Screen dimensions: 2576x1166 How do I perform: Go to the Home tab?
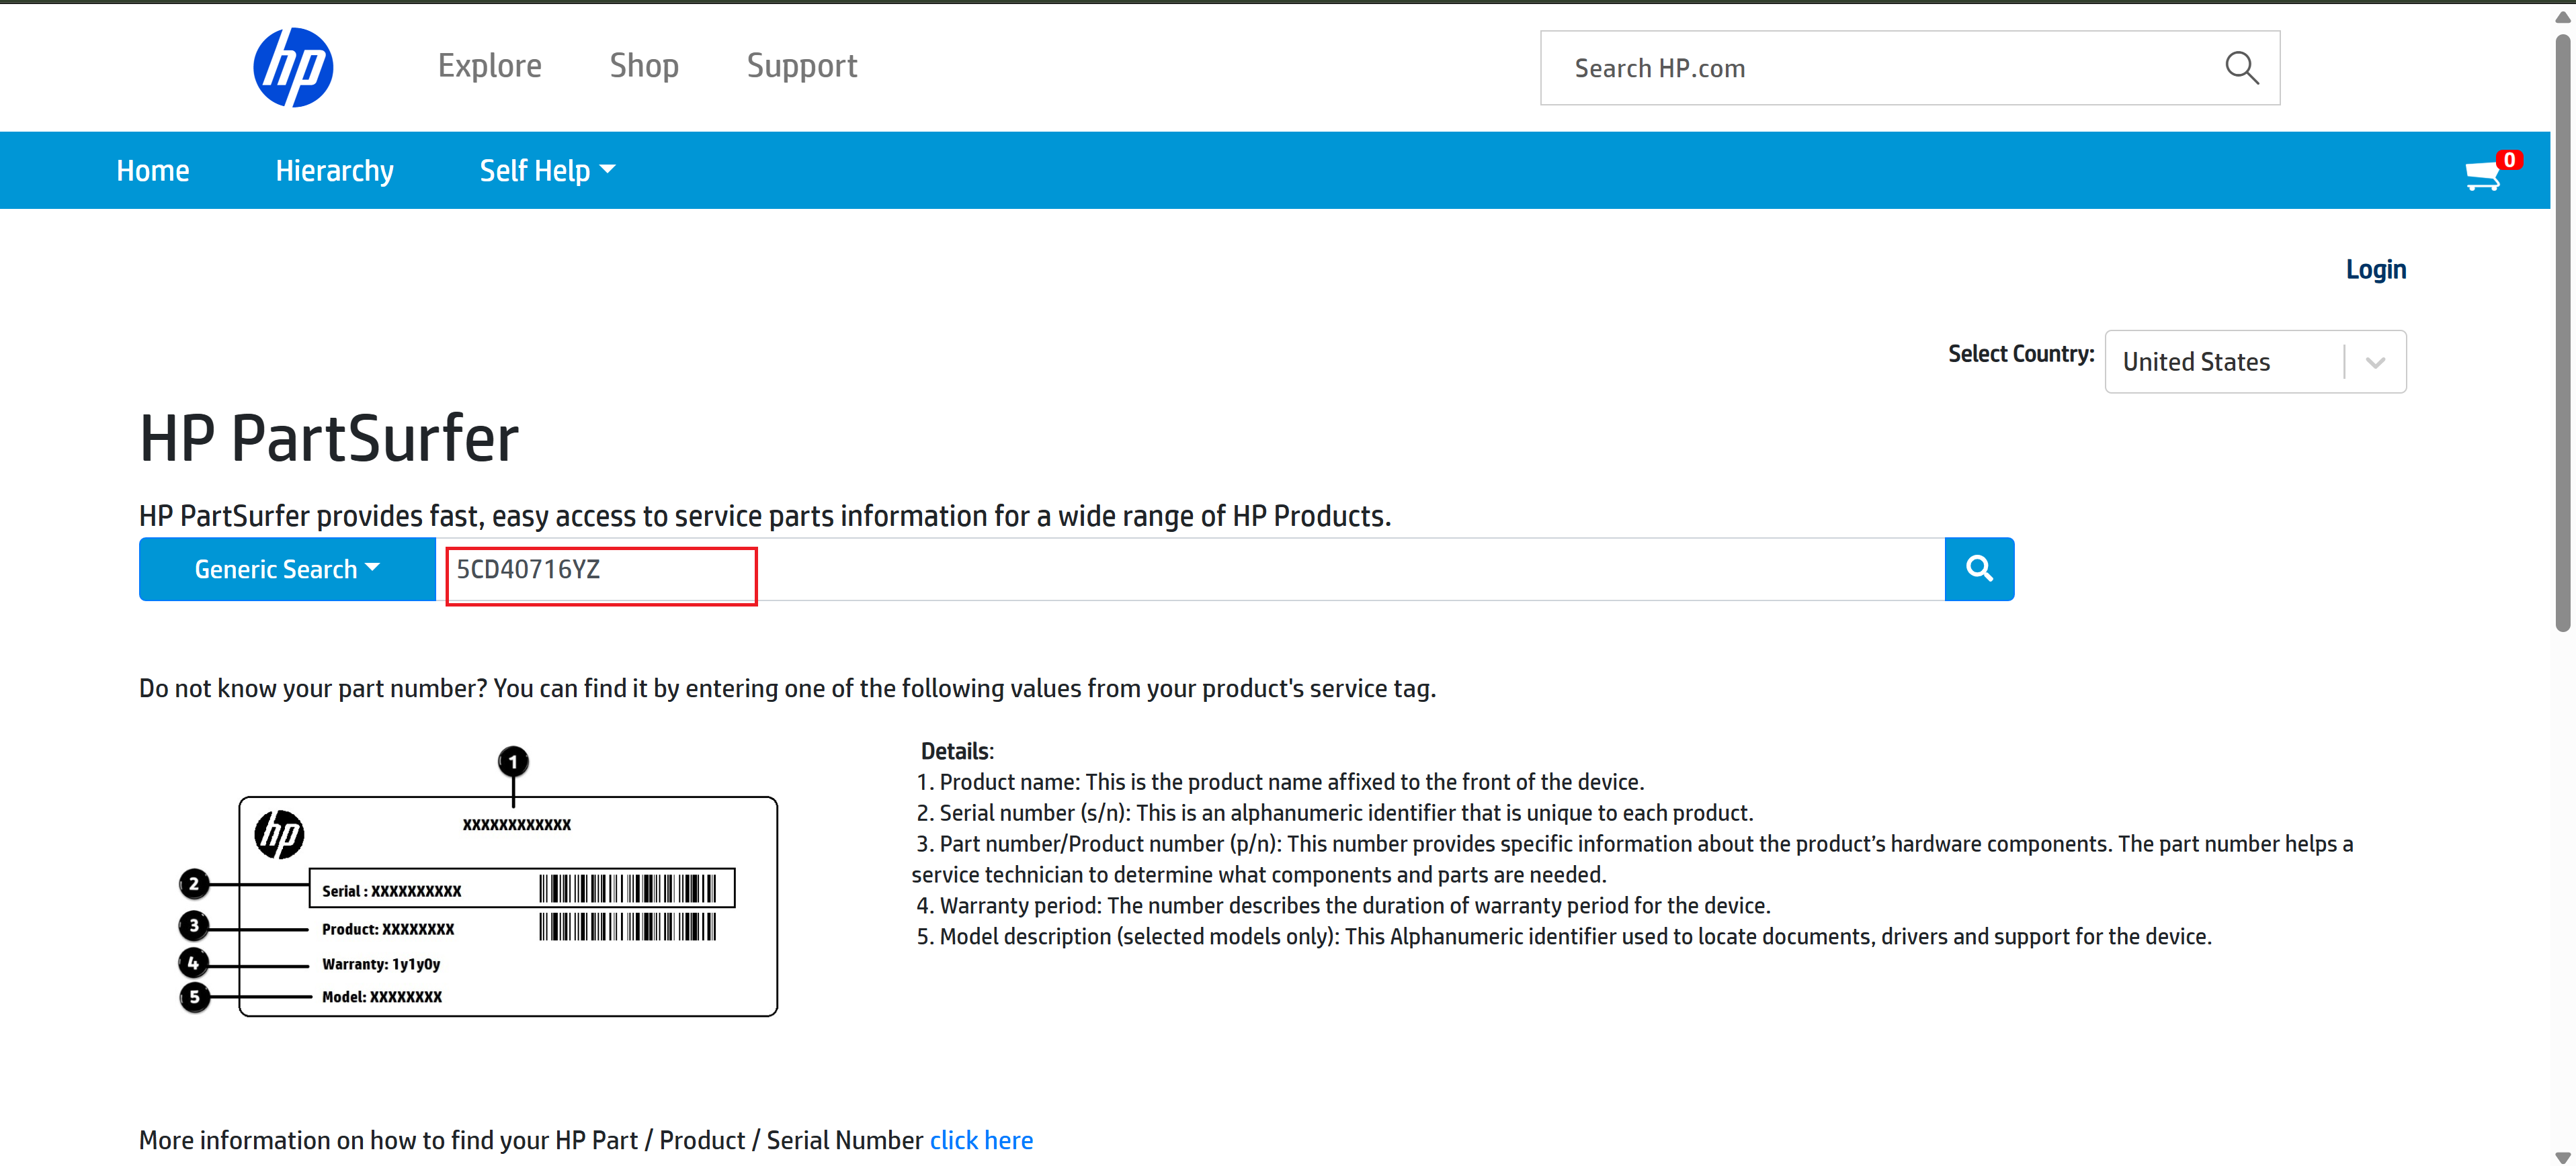pyautogui.click(x=152, y=171)
